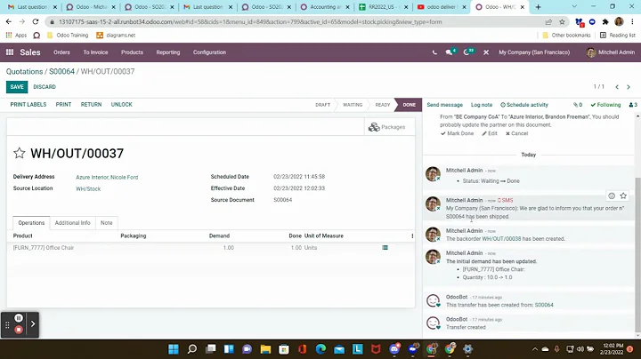Save the delivery order
Screen dimensions: 641x359
click(17, 87)
